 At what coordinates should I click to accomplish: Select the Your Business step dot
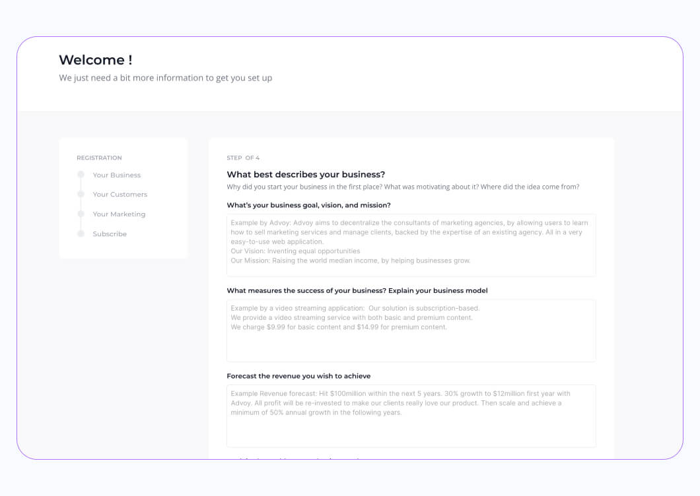pyautogui.click(x=81, y=174)
